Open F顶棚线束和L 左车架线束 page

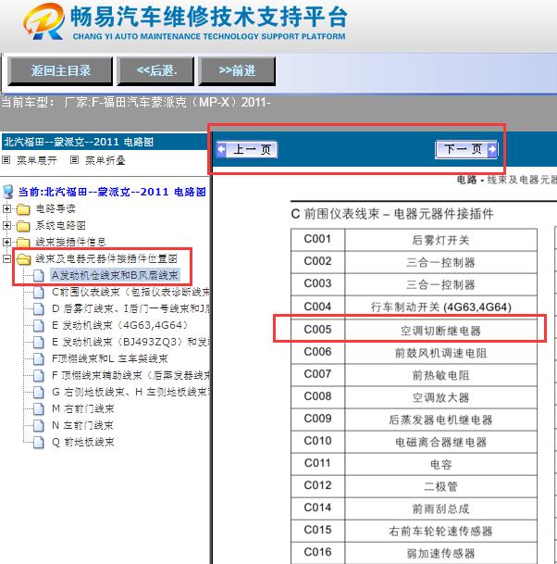click(x=110, y=358)
